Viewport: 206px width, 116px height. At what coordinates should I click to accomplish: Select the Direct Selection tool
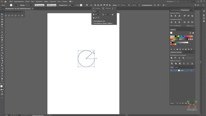point(2,14)
